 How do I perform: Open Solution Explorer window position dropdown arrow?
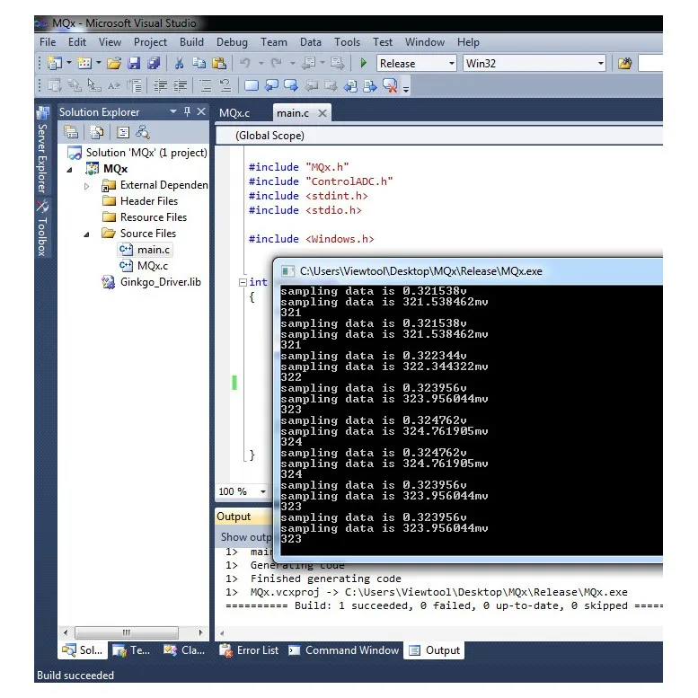[x=173, y=111]
